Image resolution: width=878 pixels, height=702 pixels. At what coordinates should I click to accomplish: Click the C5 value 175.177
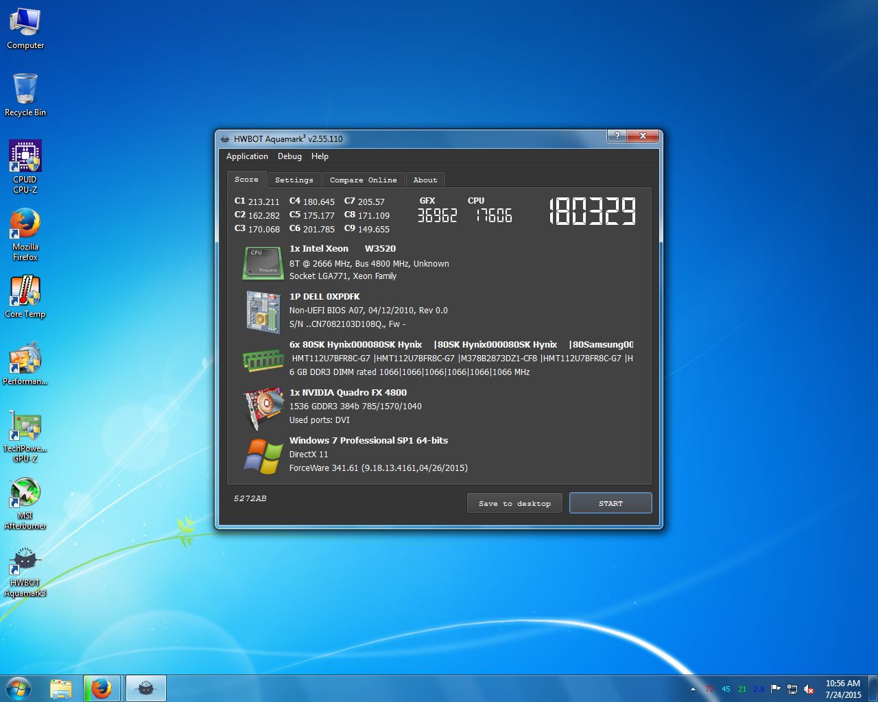point(319,215)
